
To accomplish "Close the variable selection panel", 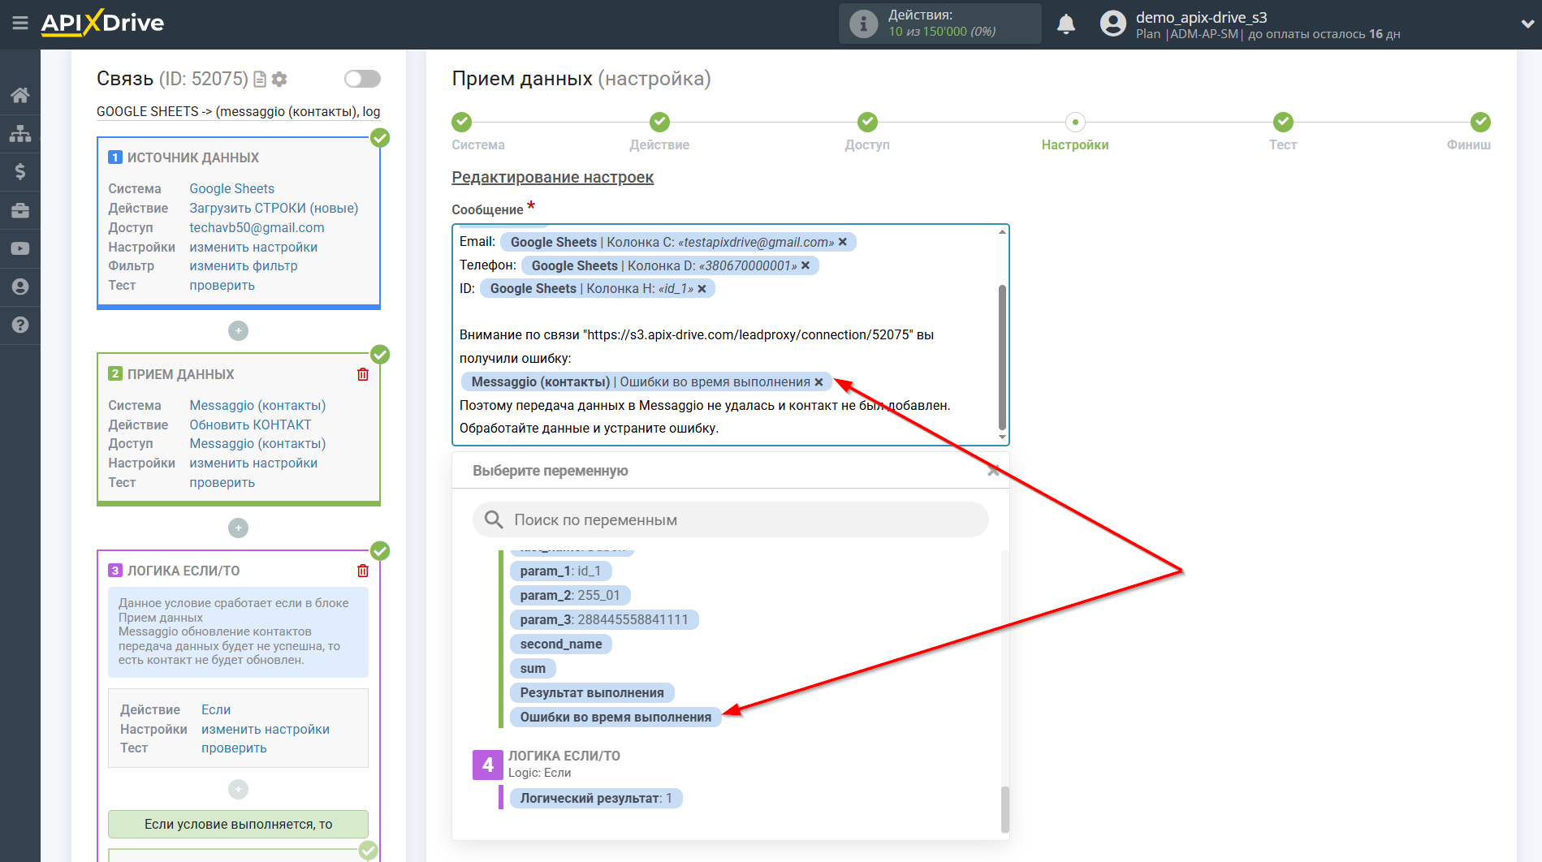I will tap(992, 471).
